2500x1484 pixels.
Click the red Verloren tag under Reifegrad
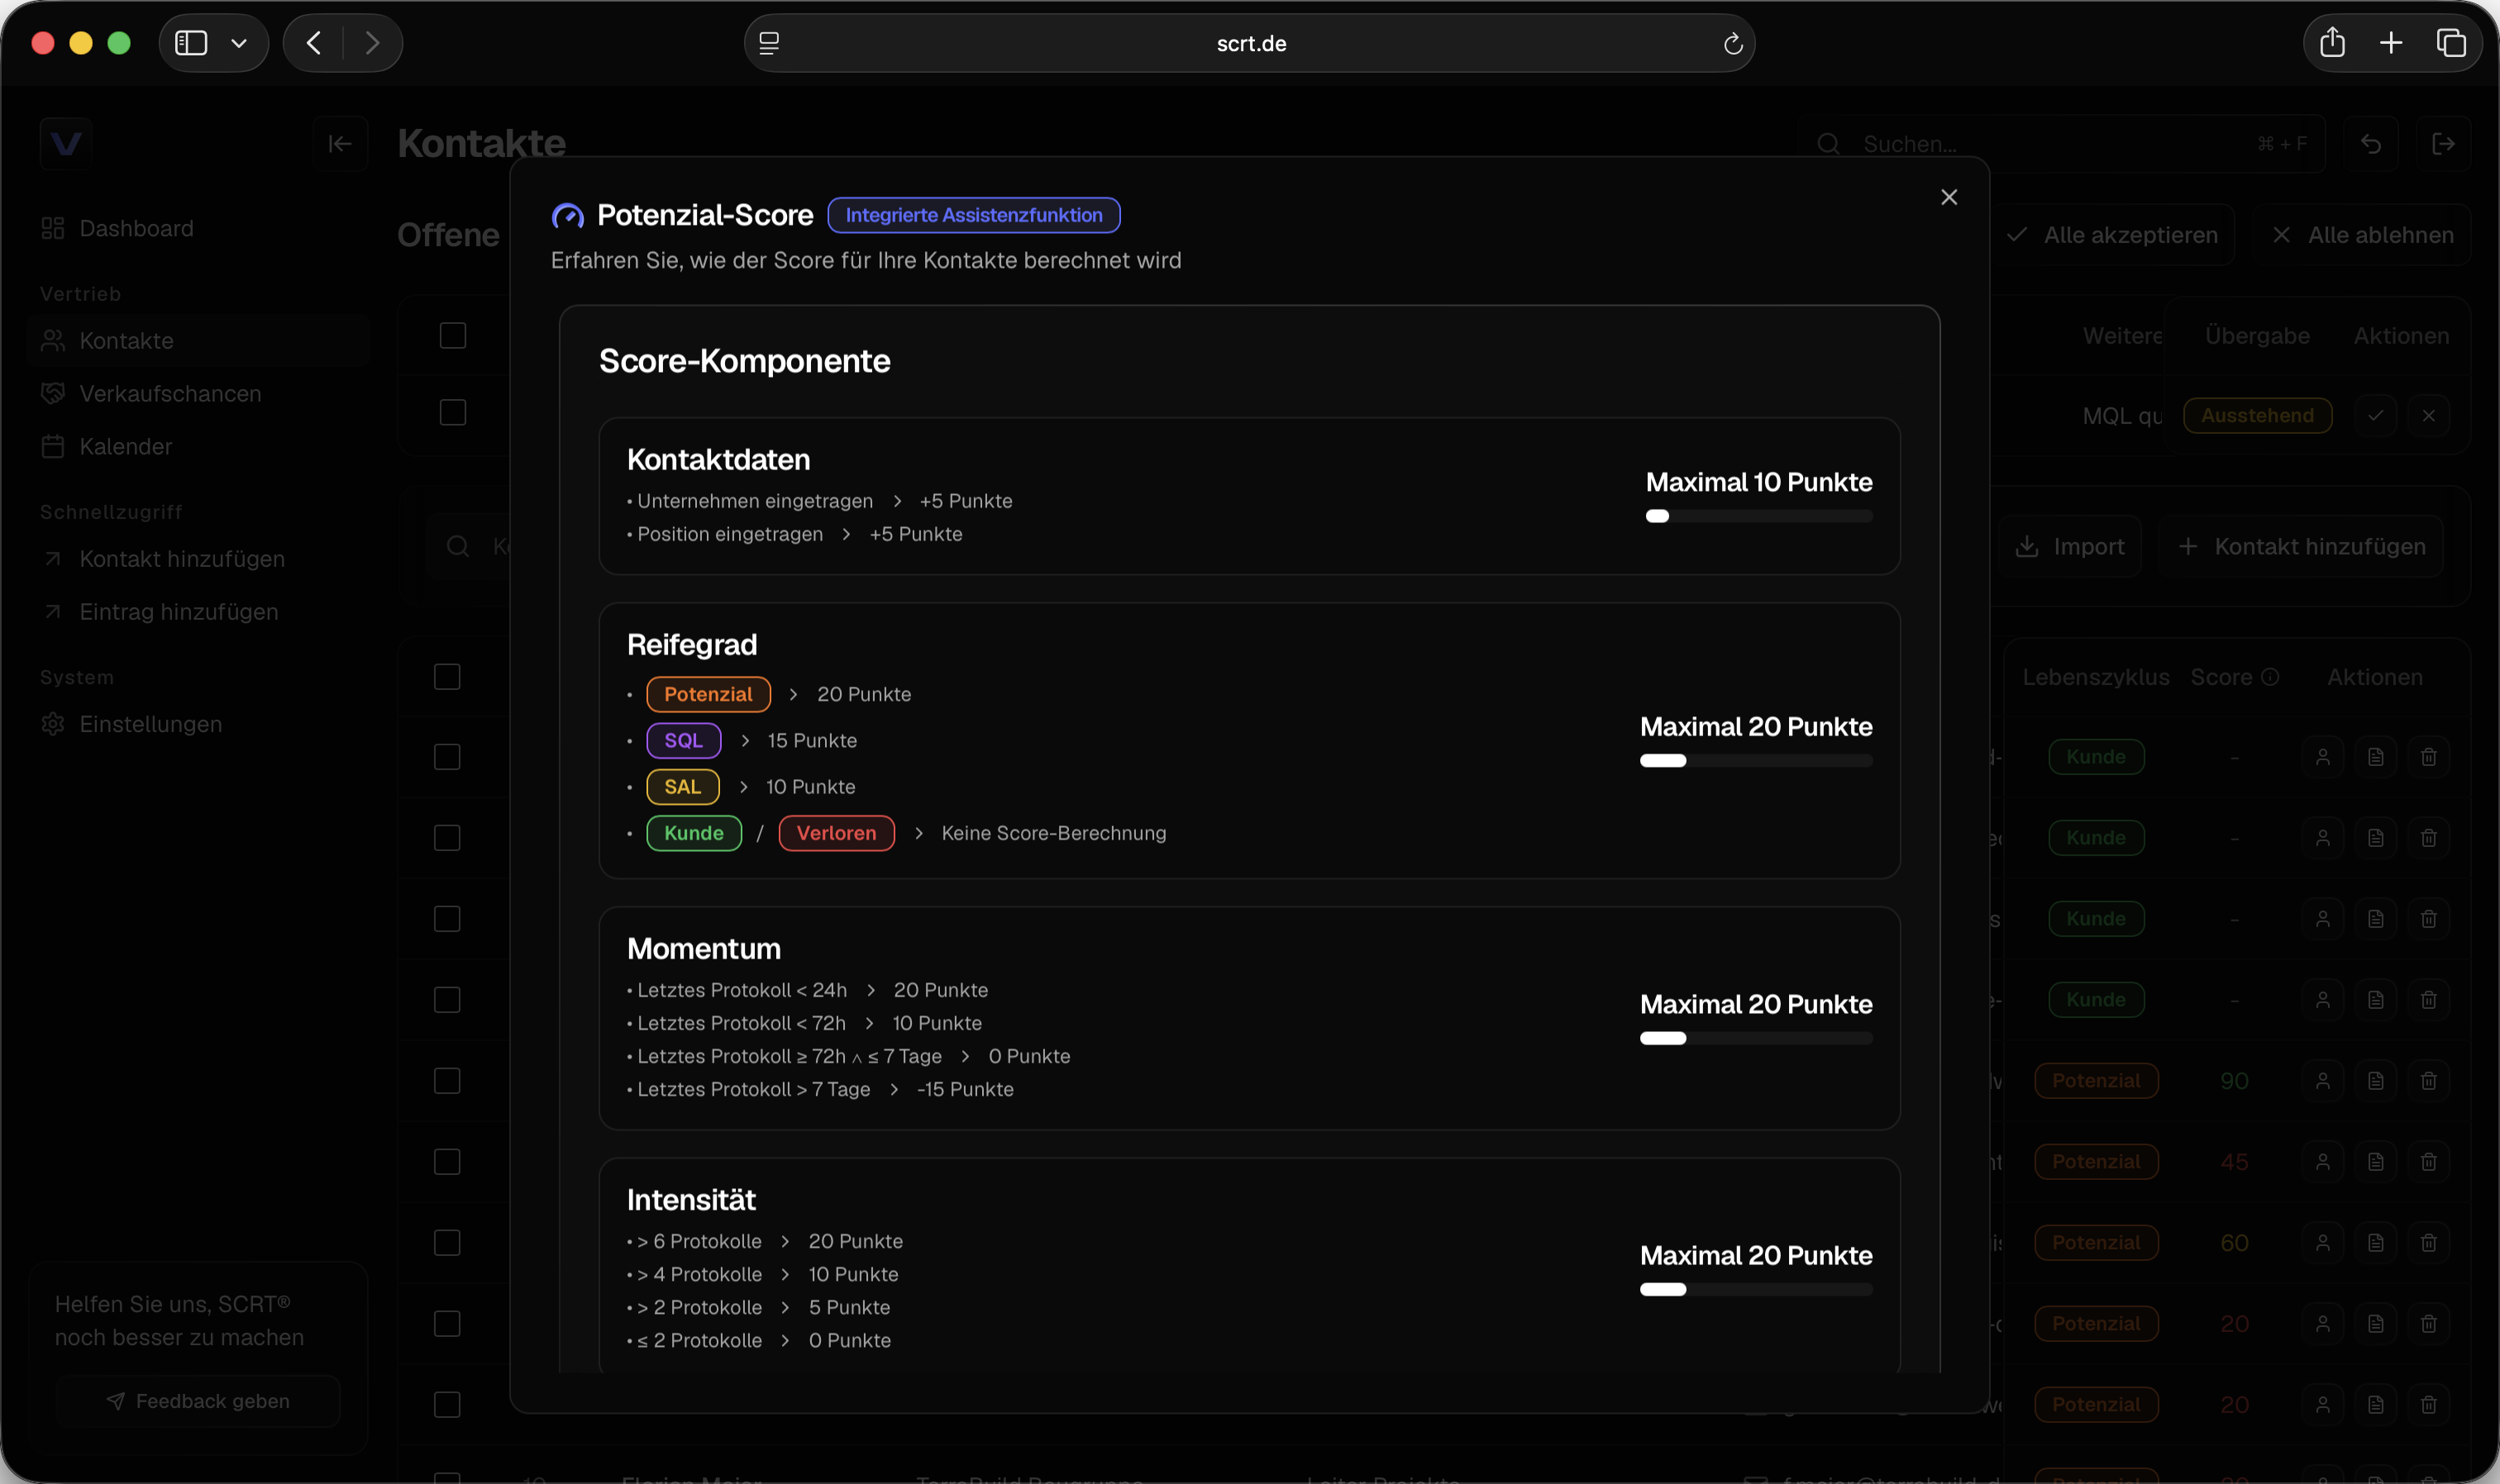point(837,833)
